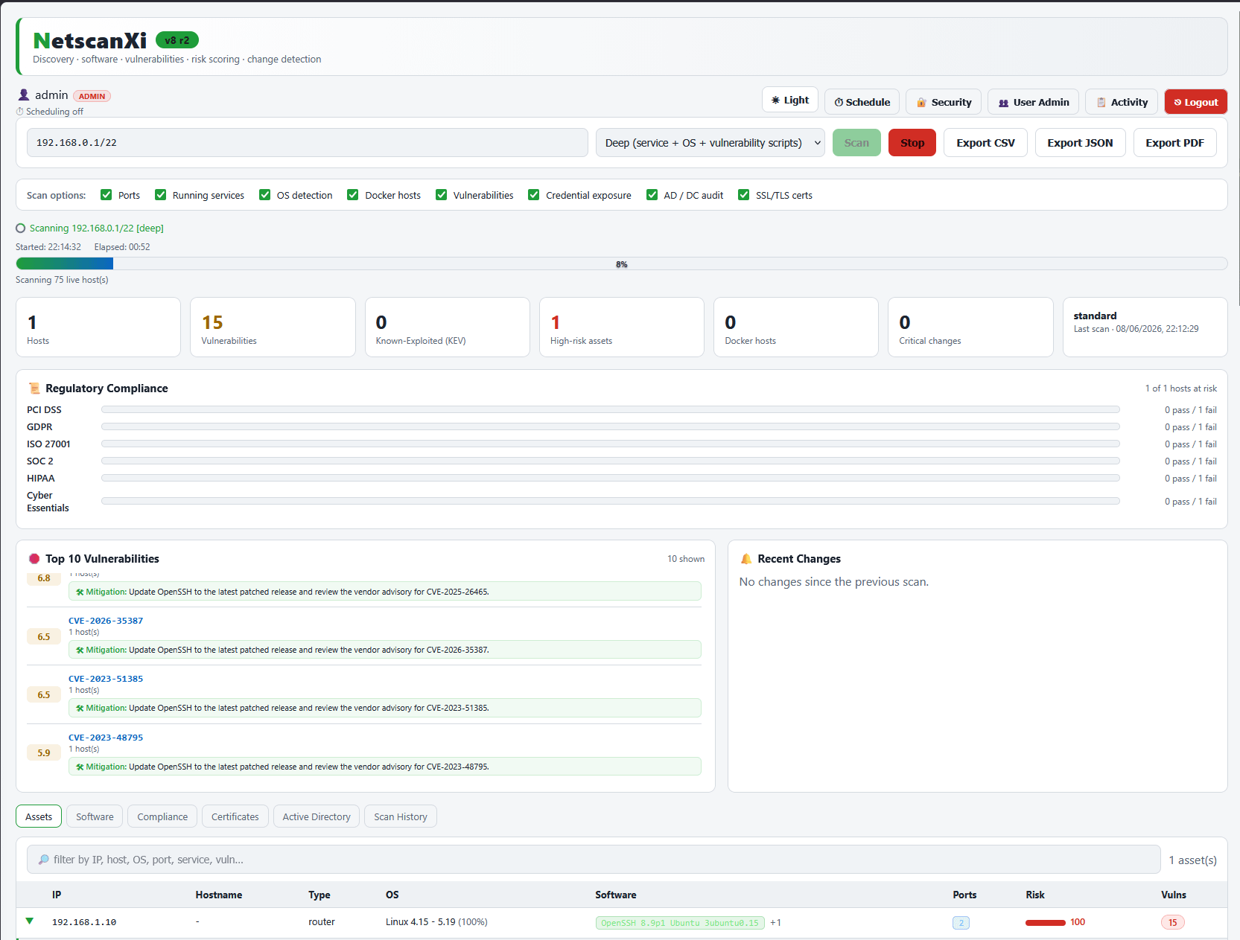Toggle the Credential exposure checkbox

pyautogui.click(x=534, y=195)
